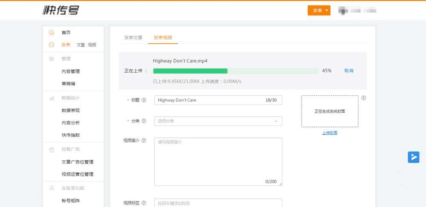The height and width of the screenshot is (207, 426).
Task: Open 数据表现 in the sidebar
Action: click(71, 111)
